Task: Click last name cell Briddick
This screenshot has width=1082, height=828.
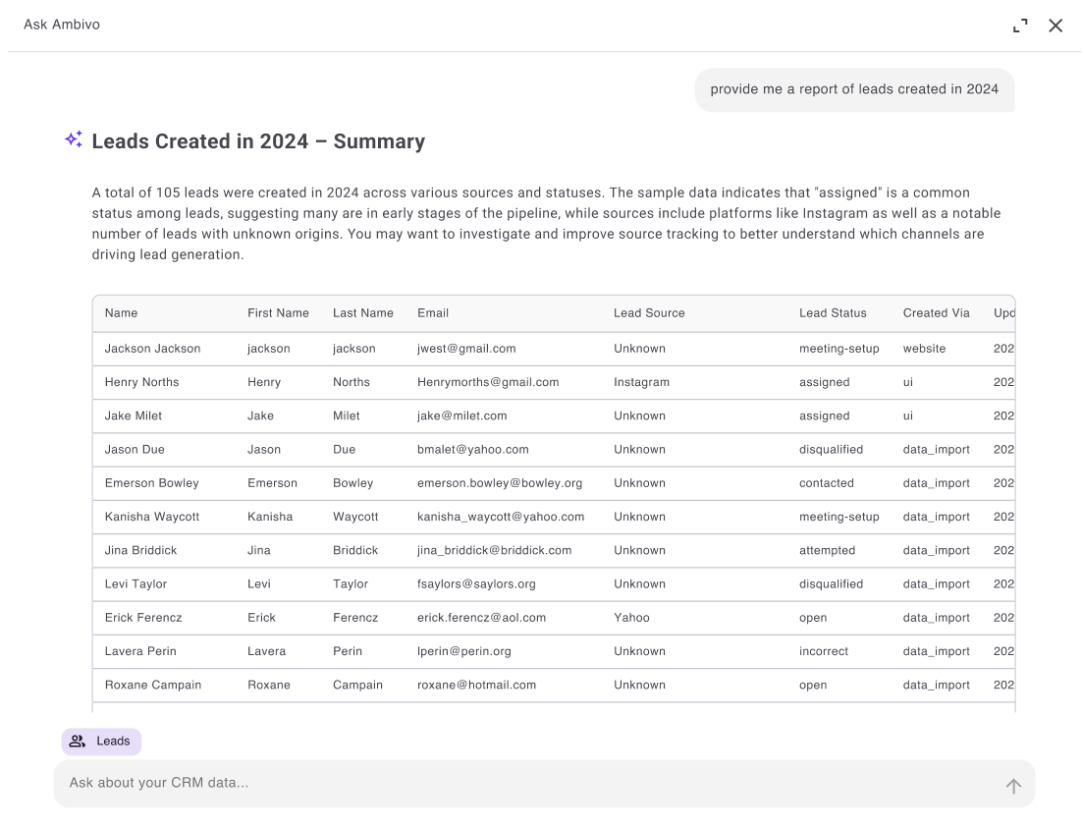Action: coord(355,550)
